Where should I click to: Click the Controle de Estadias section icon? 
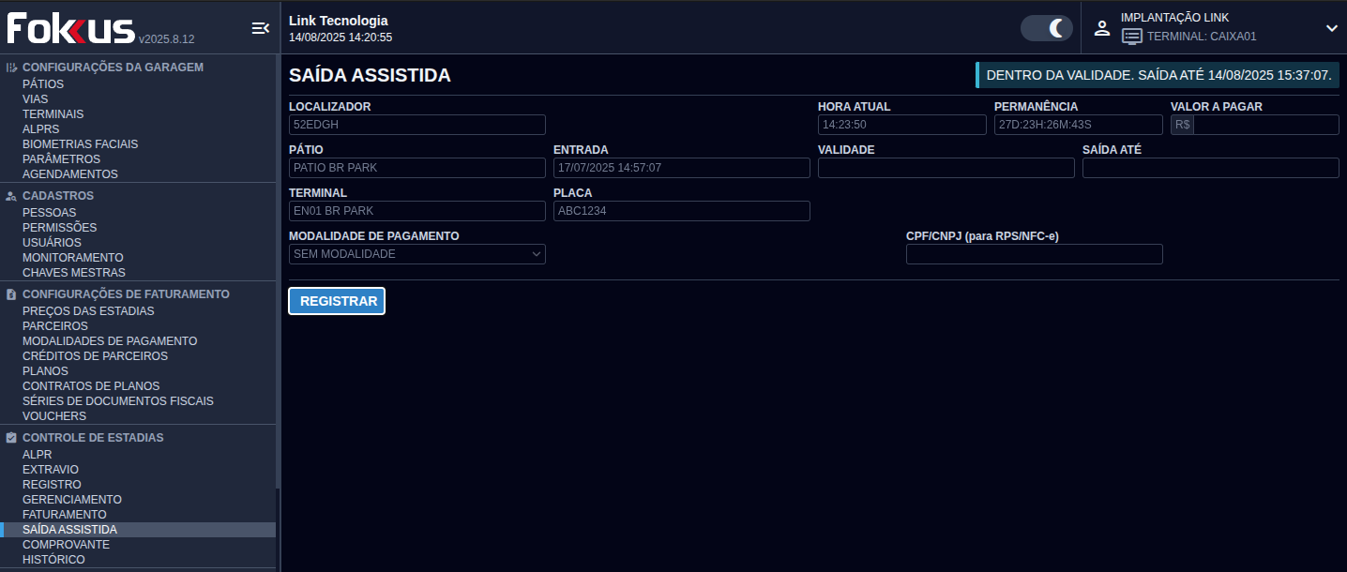click(11, 438)
